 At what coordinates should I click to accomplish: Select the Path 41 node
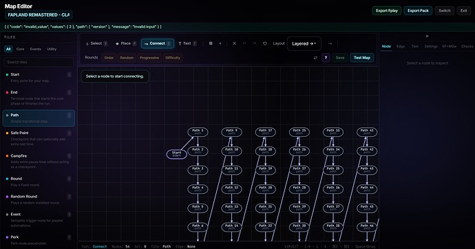367,132
